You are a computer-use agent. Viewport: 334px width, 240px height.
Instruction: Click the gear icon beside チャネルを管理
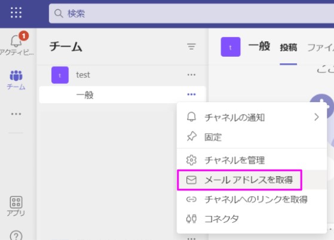191,160
